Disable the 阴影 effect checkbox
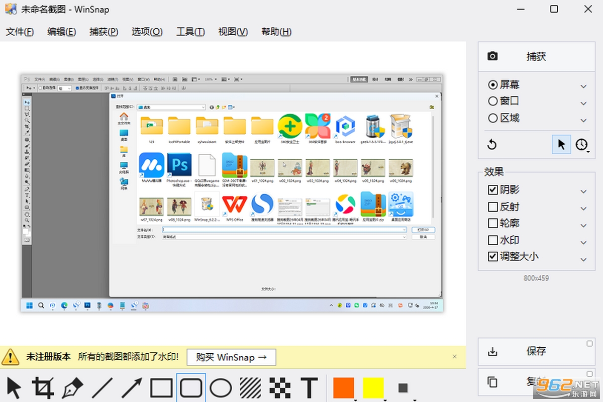 click(x=493, y=190)
